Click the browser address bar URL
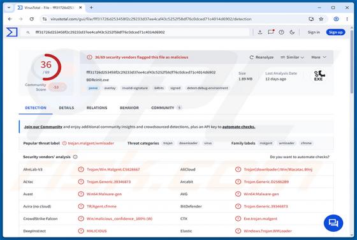 150,19
